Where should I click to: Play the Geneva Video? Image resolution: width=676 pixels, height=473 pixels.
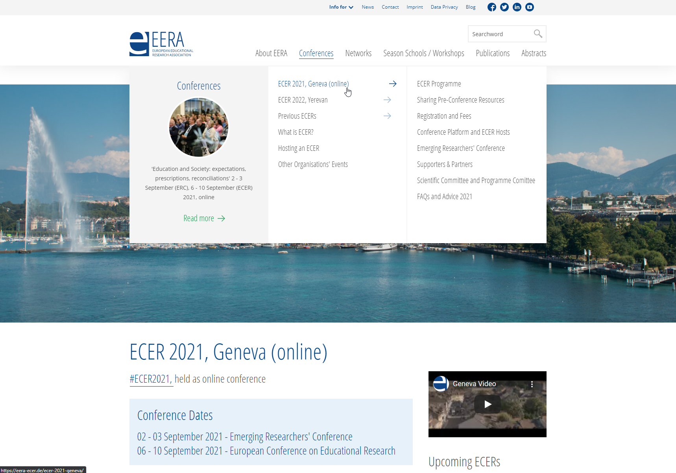pos(487,404)
